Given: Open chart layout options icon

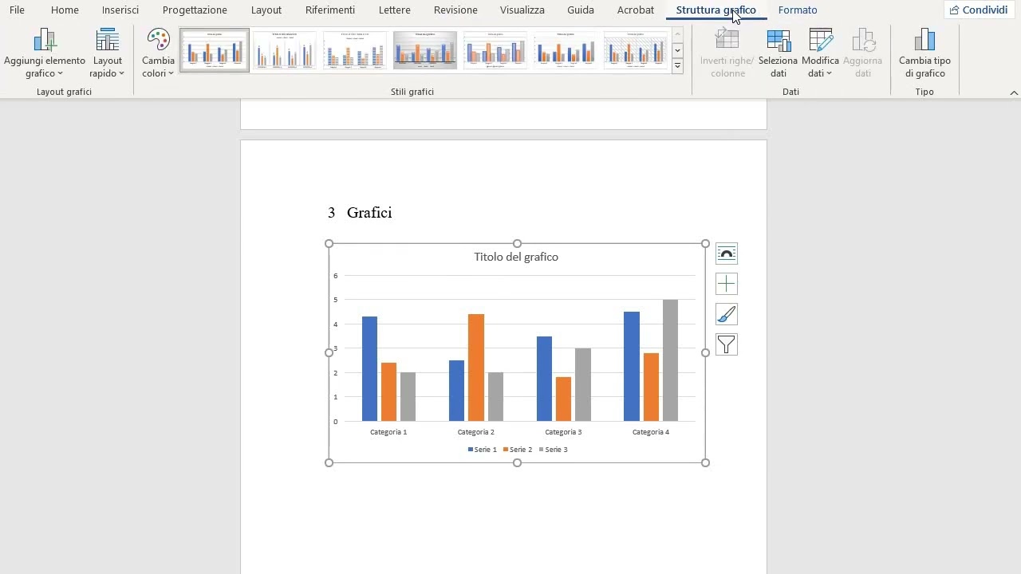Looking at the screenshot, I should tap(727, 254).
